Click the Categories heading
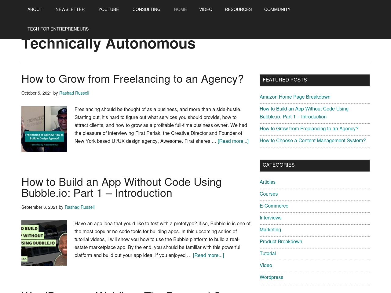 coord(315,165)
